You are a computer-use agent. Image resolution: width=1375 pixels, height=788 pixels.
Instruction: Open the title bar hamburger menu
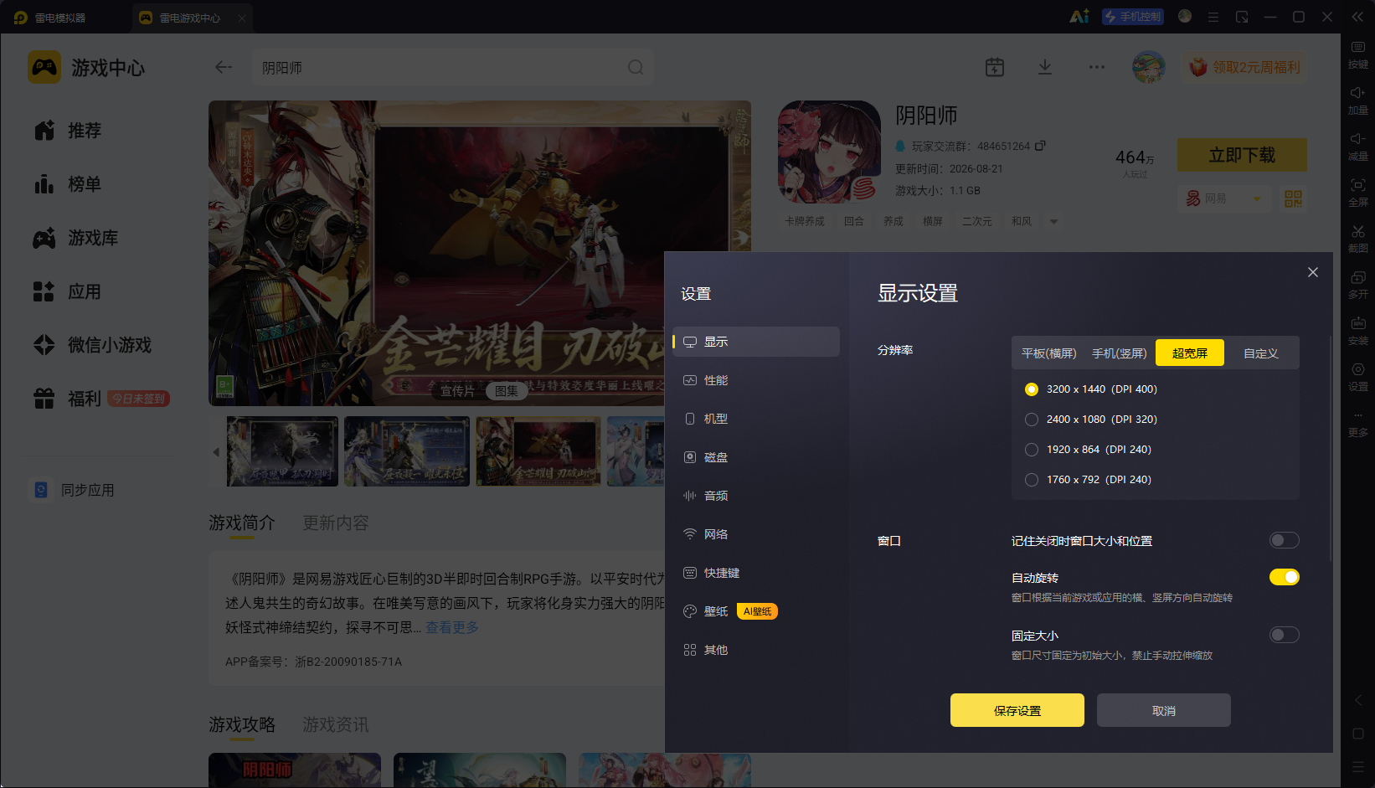pos(1213,17)
